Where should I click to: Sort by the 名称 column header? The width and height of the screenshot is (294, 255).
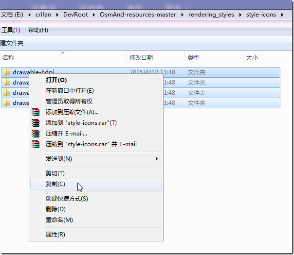click(x=63, y=57)
